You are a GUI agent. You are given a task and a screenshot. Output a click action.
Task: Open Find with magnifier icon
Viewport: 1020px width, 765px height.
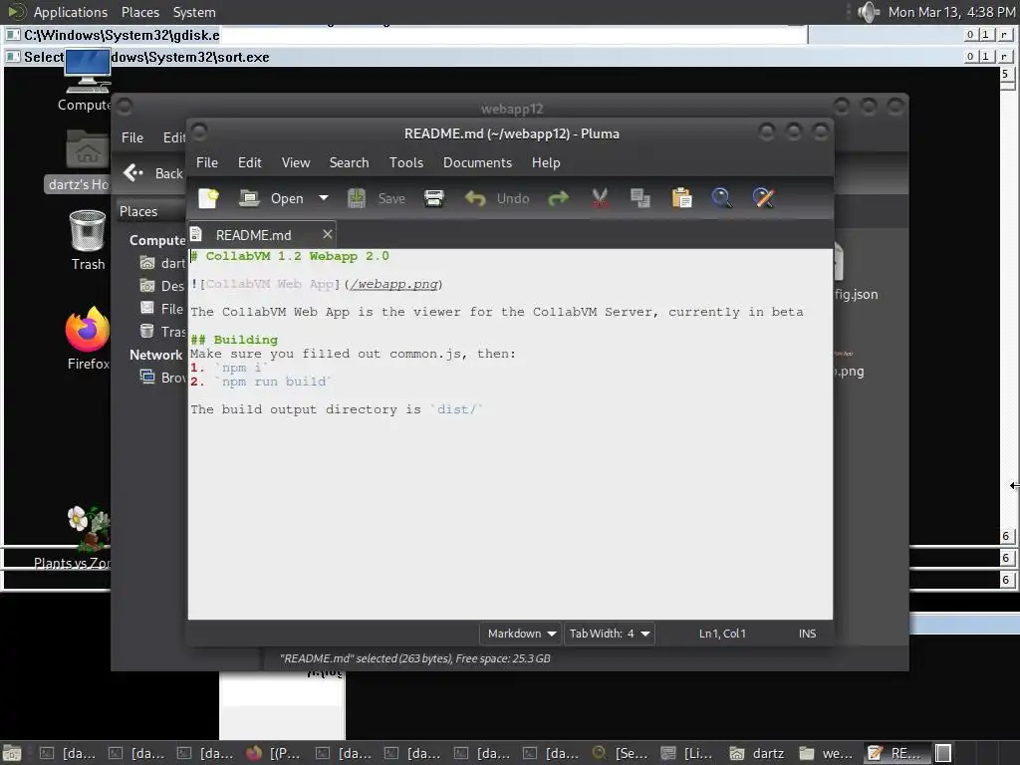tap(721, 198)
